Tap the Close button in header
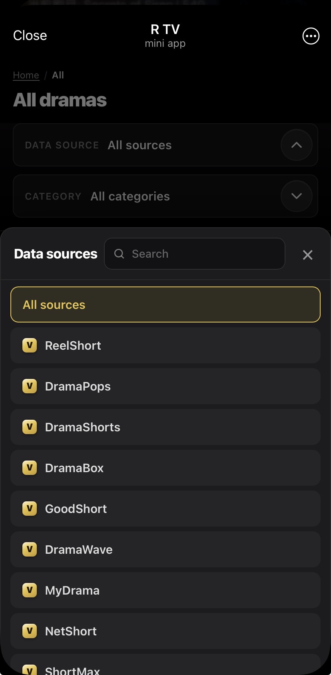The width and height of the screenshot is (331, 675). click(30, 36)
